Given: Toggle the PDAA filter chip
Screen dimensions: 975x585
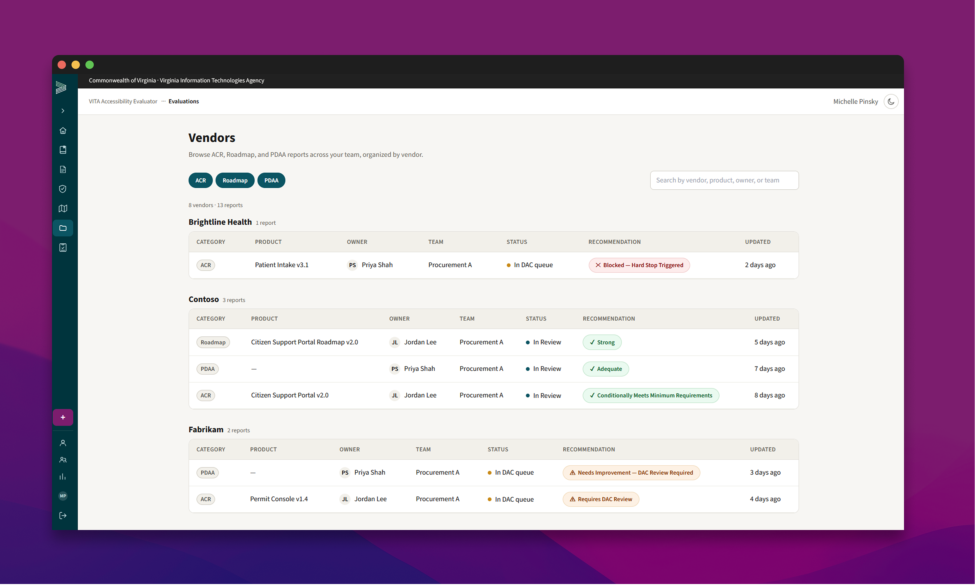Looking at the screenshot, I should click(x=271, y=180).
